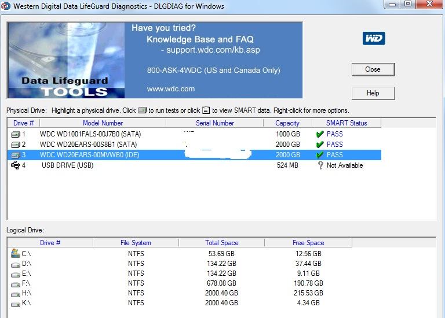Select WDC WD1001FALS-00J7B0 (SATA) row
The height and width of the screenshot is (318, 445).
(195, 134)
